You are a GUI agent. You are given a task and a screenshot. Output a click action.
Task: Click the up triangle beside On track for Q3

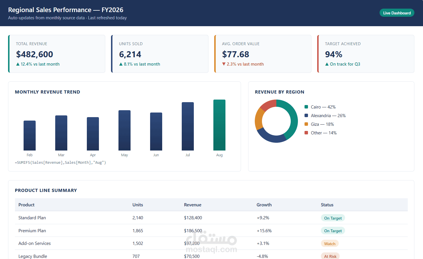pos(327,64)
